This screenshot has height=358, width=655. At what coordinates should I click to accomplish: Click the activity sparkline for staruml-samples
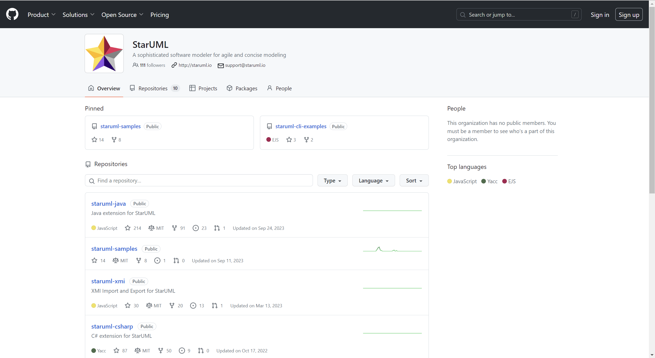[x=392, y=249]
